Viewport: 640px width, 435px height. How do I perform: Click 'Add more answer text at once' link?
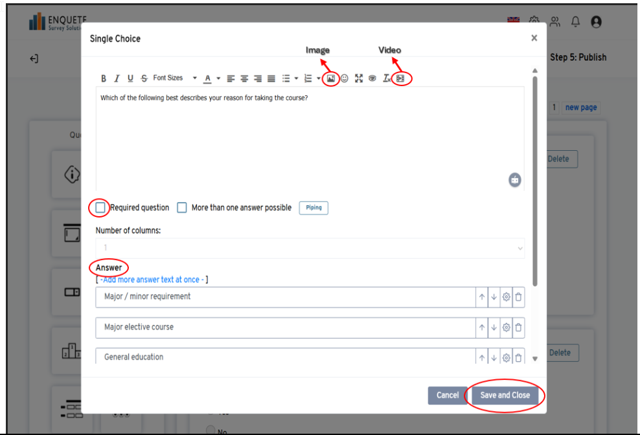152,280
